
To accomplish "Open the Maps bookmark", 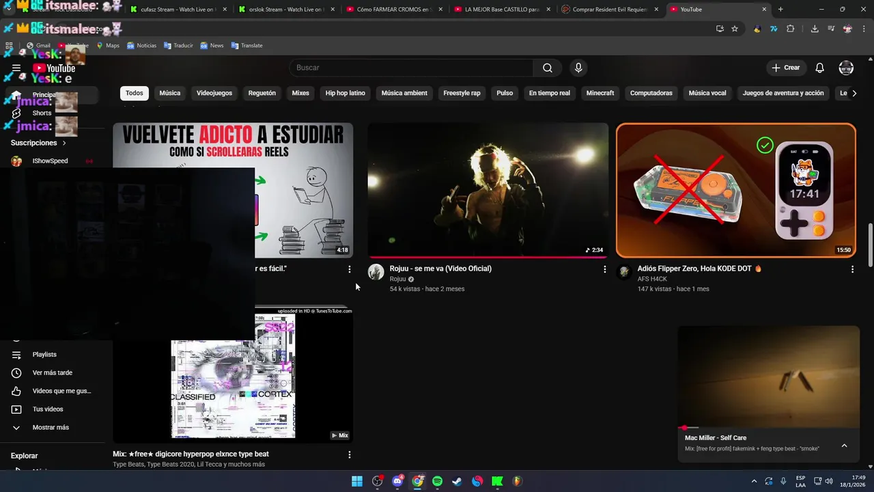I will pyautogui.click(x=108, y=46).
